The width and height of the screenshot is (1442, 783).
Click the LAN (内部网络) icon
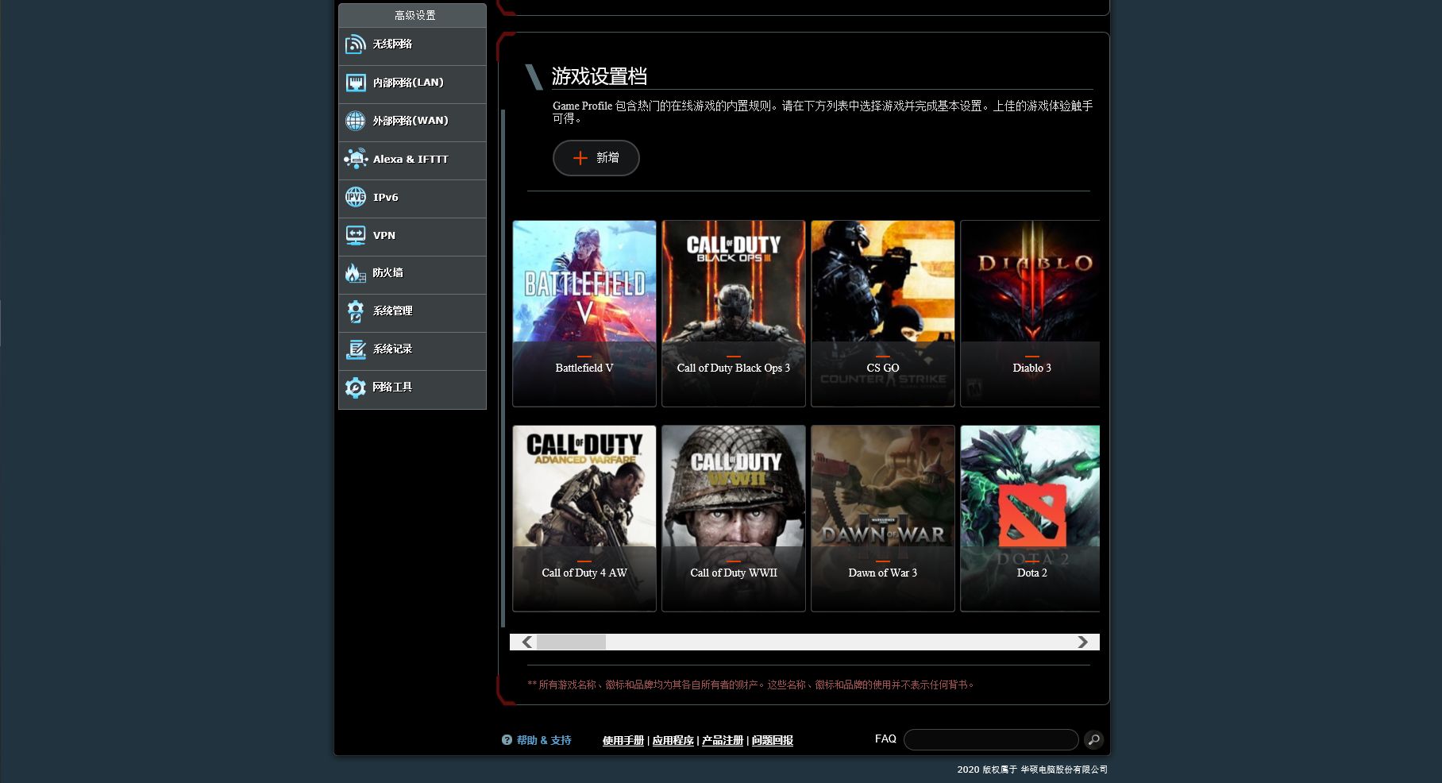355,83
